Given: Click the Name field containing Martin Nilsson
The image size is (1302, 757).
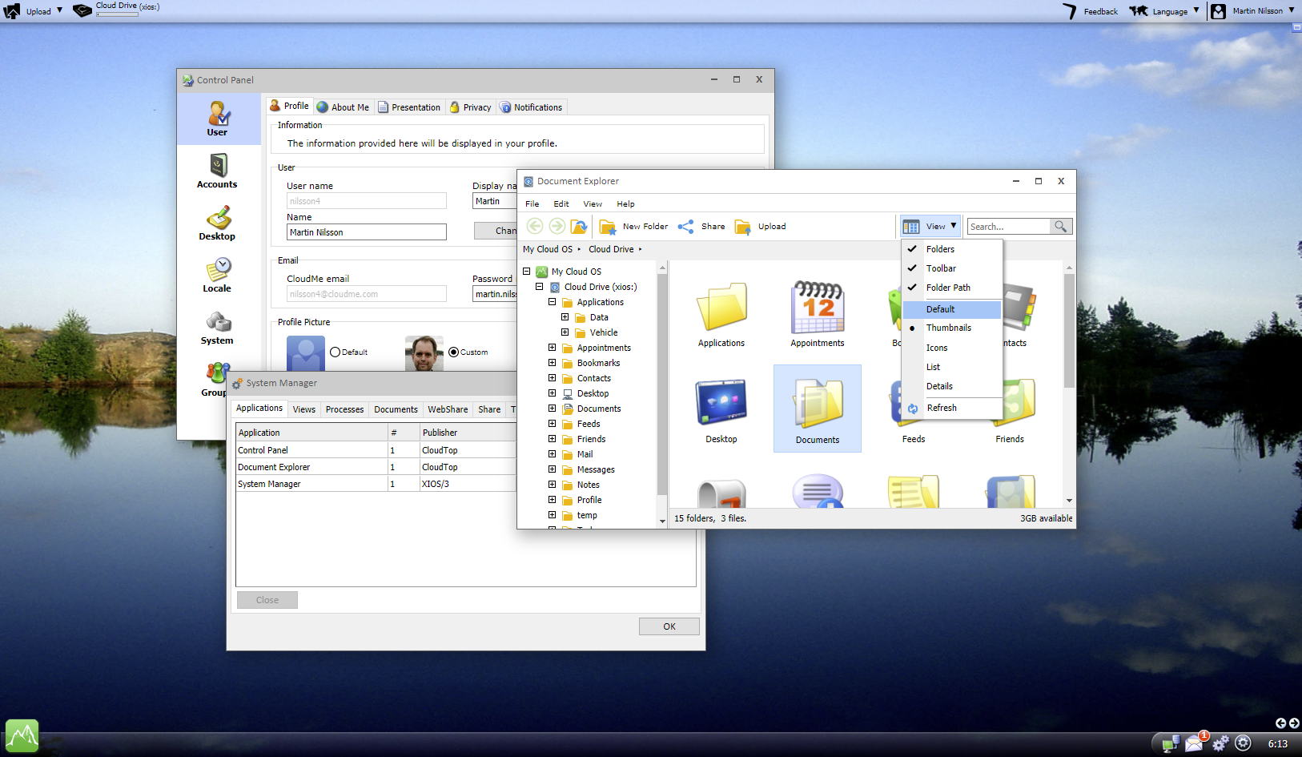Looking at the screenshot, I should [x=367, y=232].
